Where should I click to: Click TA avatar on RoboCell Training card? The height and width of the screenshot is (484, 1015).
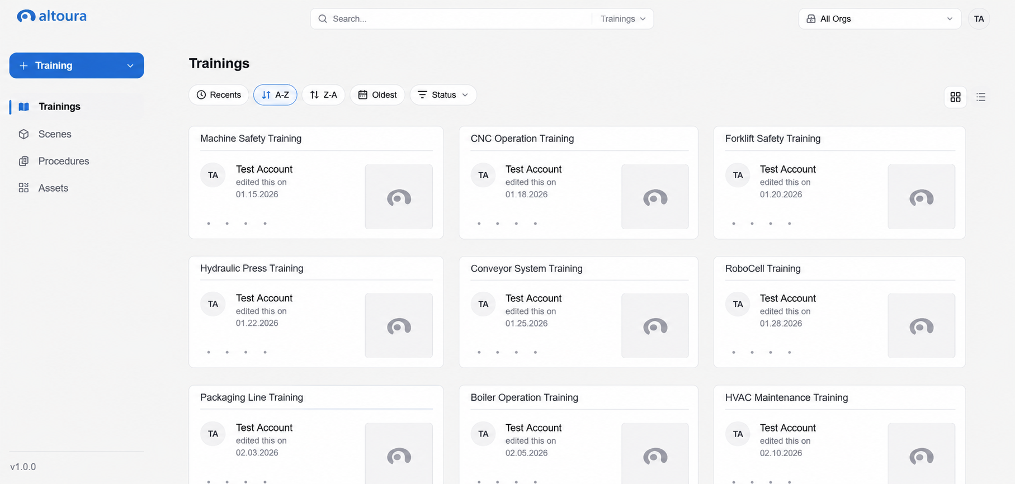(x=738, y=304)
